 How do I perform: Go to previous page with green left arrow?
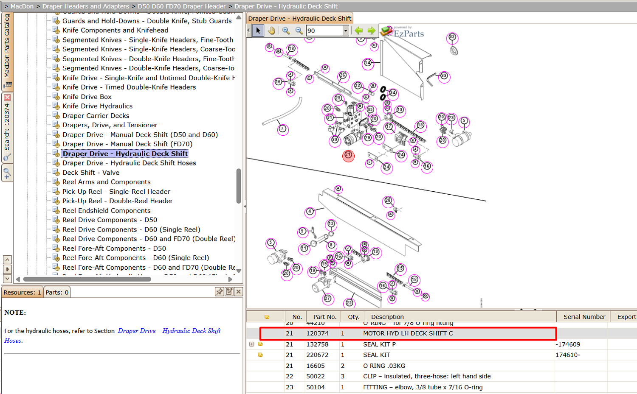(x=359, y=31)
